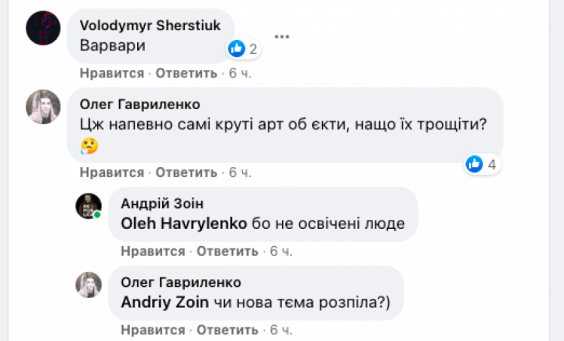Click 'Ответить' under the last reply
The image size is (564, 341).
click(x=228, y=330)
